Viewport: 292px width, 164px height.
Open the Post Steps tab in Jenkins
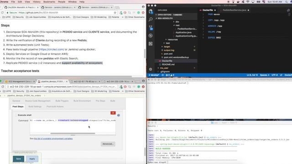(18, 107)
